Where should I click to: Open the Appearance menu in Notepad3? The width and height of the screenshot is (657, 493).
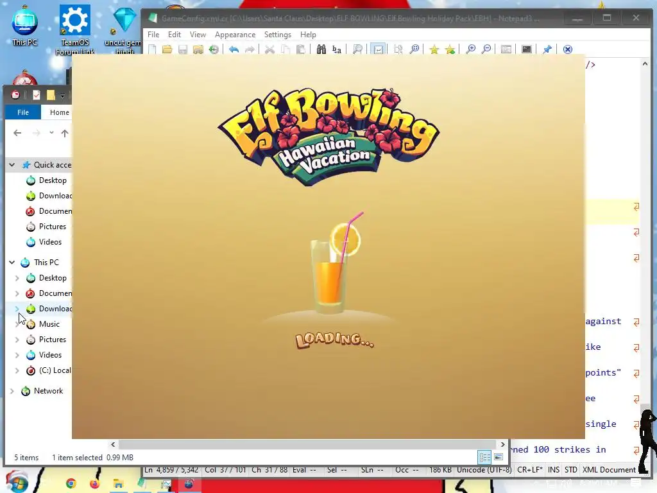click(x=235, y=35)
